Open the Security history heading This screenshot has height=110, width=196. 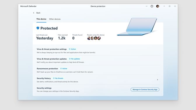click(x=44, y=78)
